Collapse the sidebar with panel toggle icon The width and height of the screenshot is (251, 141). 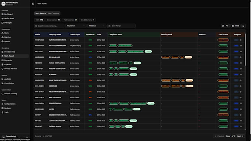(x=33, y=4)
